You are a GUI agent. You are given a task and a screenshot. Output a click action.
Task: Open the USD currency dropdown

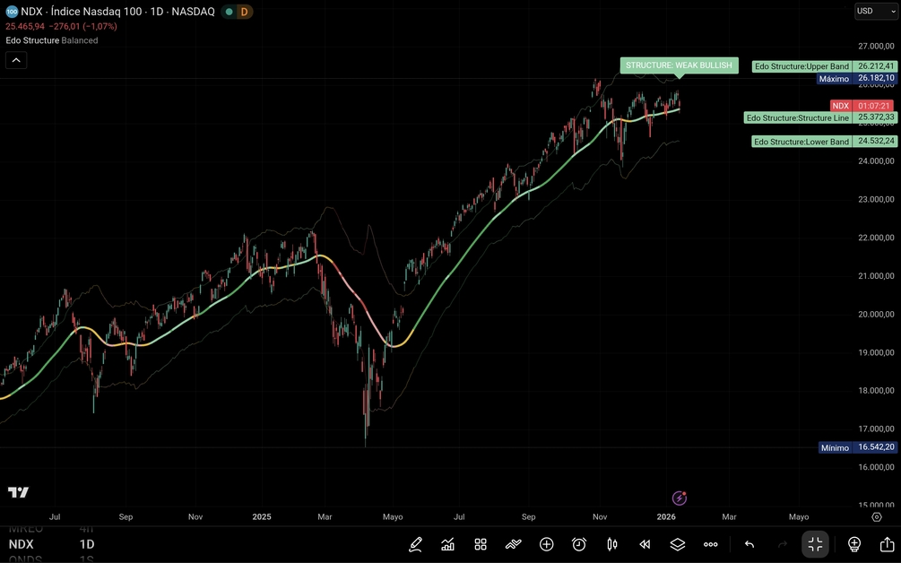point(876,11)
